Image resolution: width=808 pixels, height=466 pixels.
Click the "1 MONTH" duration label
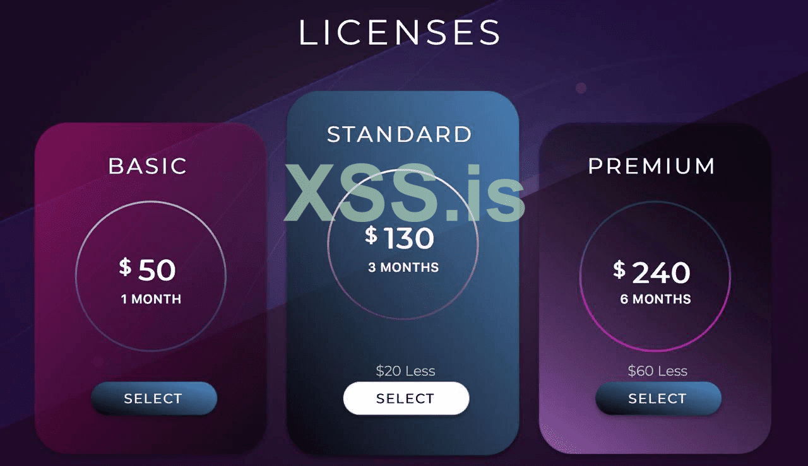tap(151, 300)
